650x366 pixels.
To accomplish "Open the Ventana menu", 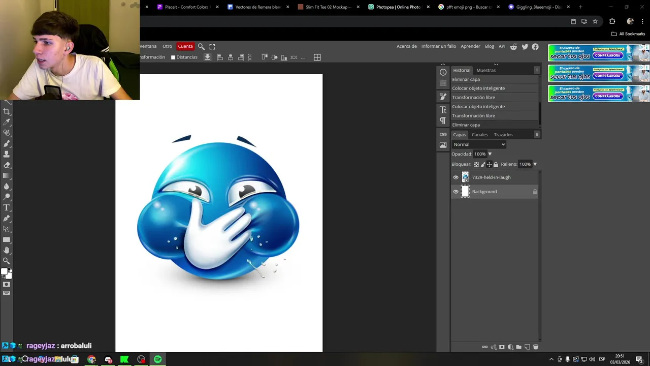I will tap(148, 46).
